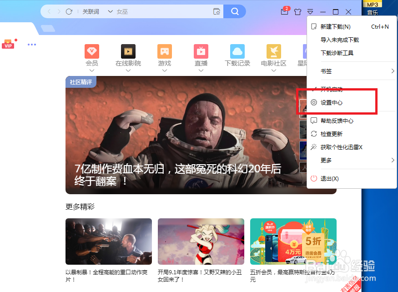The image size is (398, 292).
Task: Reload the page with the refresh icon
Action: pos(69,11)
